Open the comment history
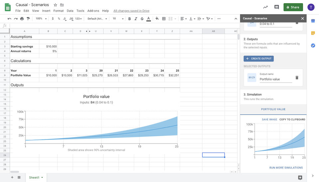 276,7
